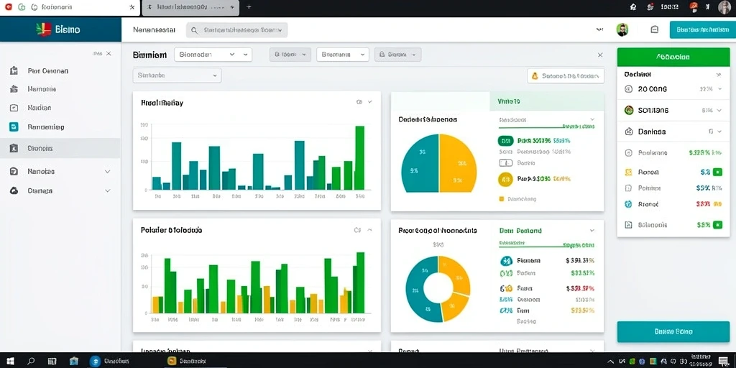Click the green button atop the right panel
The width and height of the screenshot is (736, 368).
673,57
